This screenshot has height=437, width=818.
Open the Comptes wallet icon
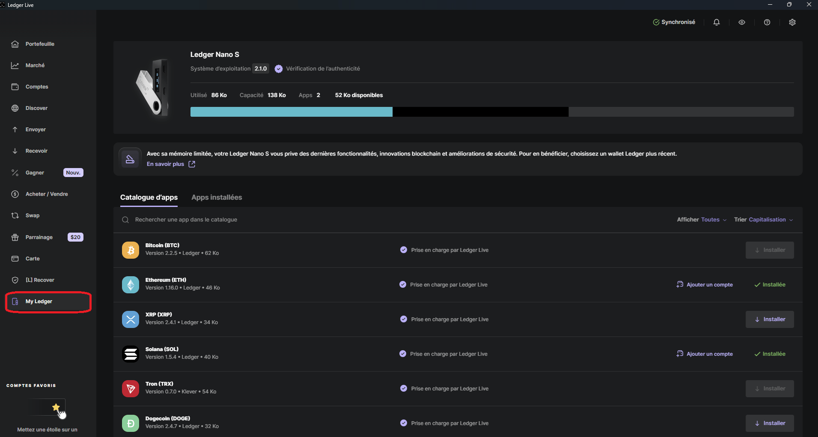pyautogui.click(x=15, y=87)
